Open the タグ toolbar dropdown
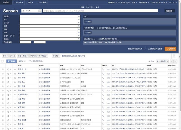 click(x=5, y=56)
